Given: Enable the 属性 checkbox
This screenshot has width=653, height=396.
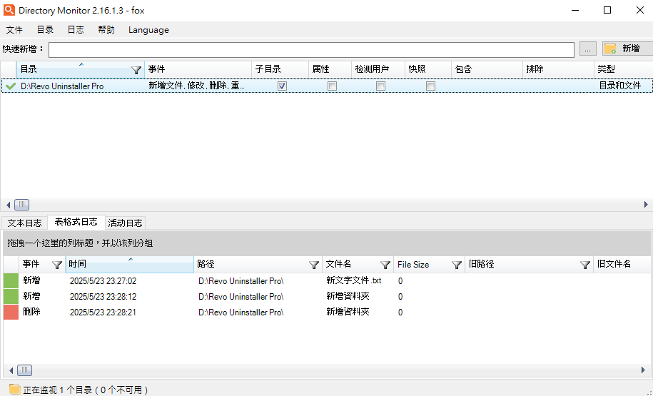Looking at the screenshot, I should point(332,86).
